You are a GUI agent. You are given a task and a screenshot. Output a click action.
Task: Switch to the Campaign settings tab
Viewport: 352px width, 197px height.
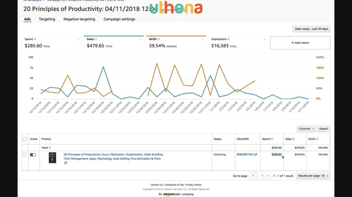pos(119,19)
